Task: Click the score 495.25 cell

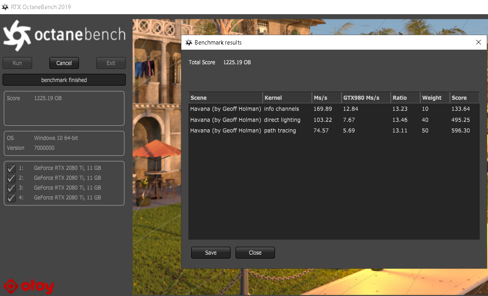Action: tap(460, 120)
